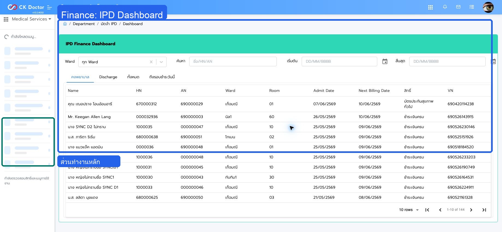Viewport: 502px width, 232px height.
Task: Sort by Admit Date column header
Action: tap(324, 91)
